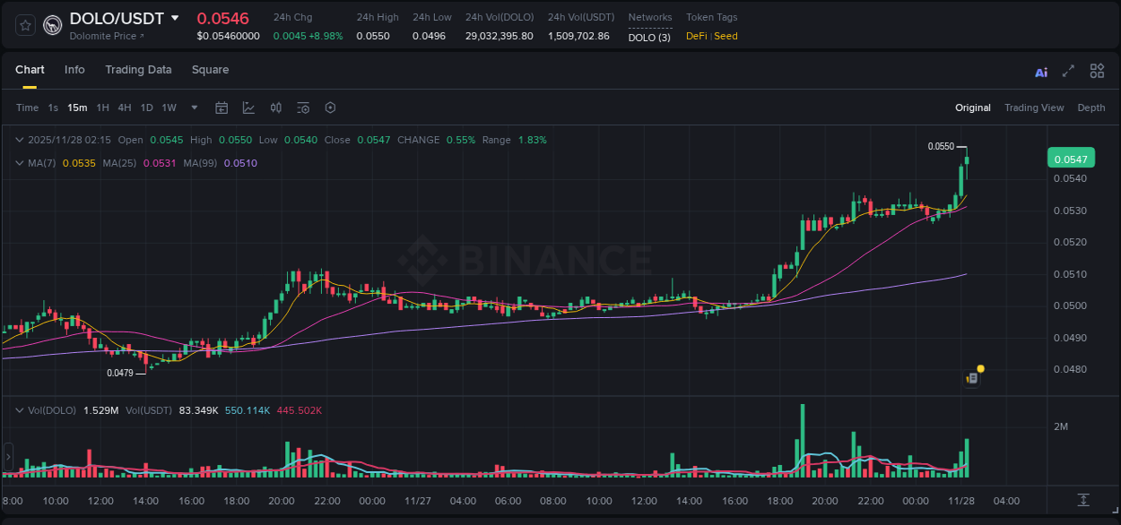Open the chart style line icon

(248, 107)
